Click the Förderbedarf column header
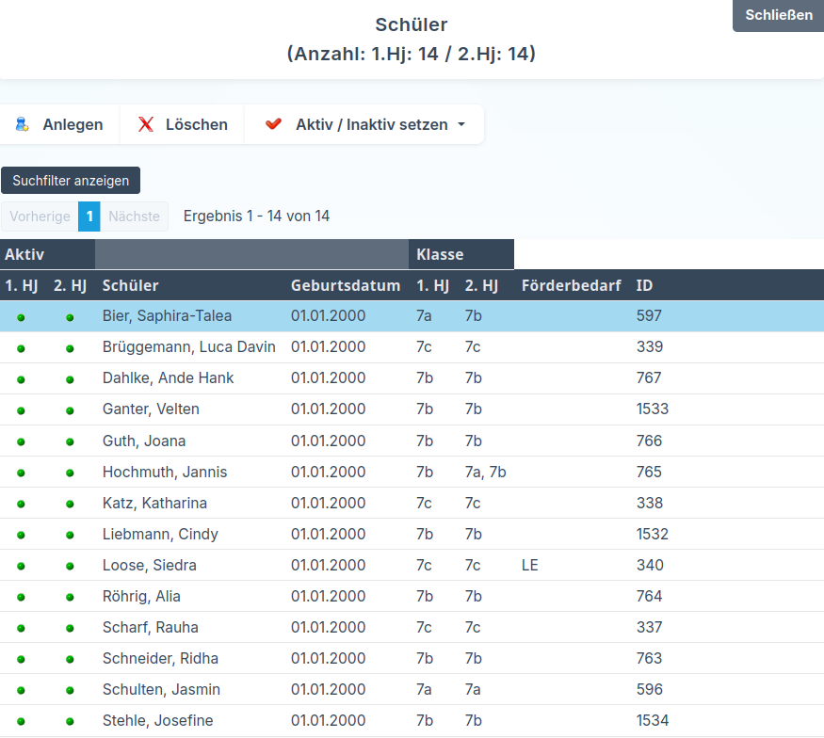The height and width of the screenshot is (738, 824). pos(571,285)
